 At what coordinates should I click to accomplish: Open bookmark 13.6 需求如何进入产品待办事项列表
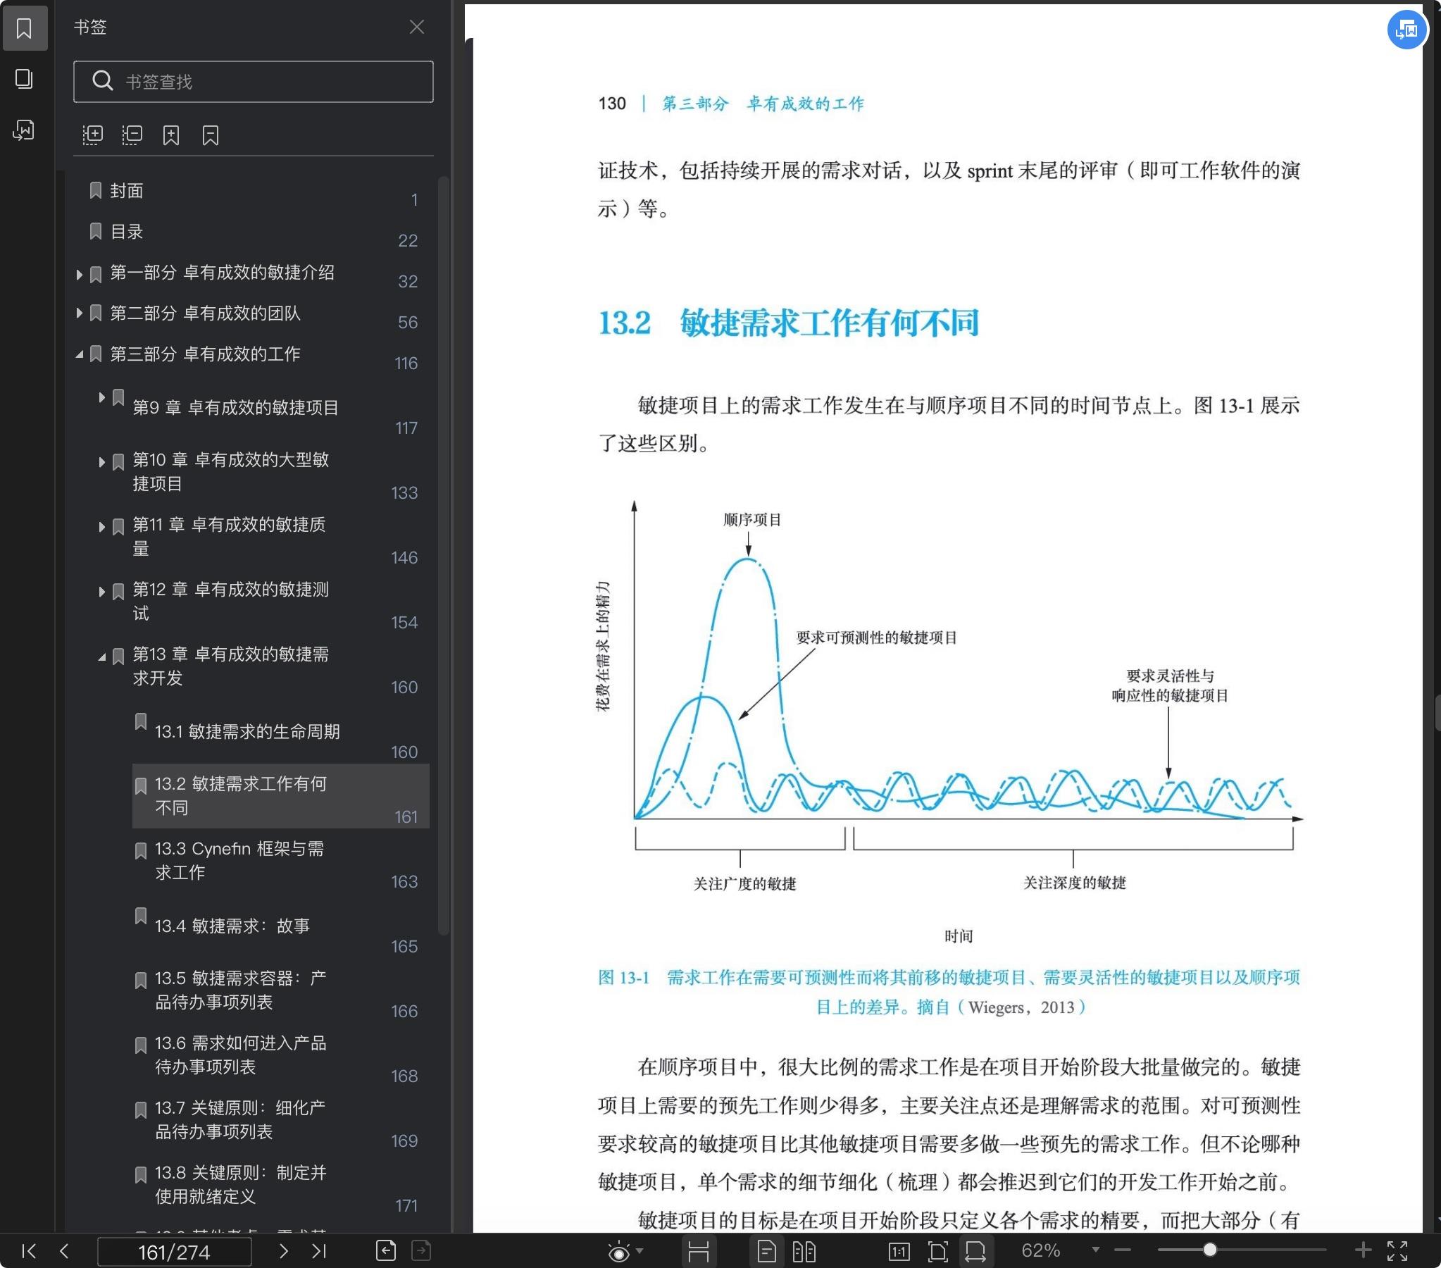coord(241,1056)
